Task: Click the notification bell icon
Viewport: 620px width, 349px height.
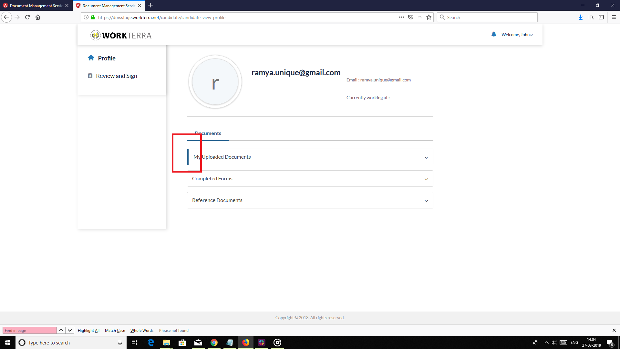Action: click(494, 34)
